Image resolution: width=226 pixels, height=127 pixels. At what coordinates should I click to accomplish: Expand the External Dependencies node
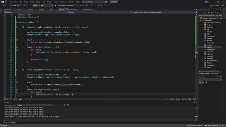[202, 23]
